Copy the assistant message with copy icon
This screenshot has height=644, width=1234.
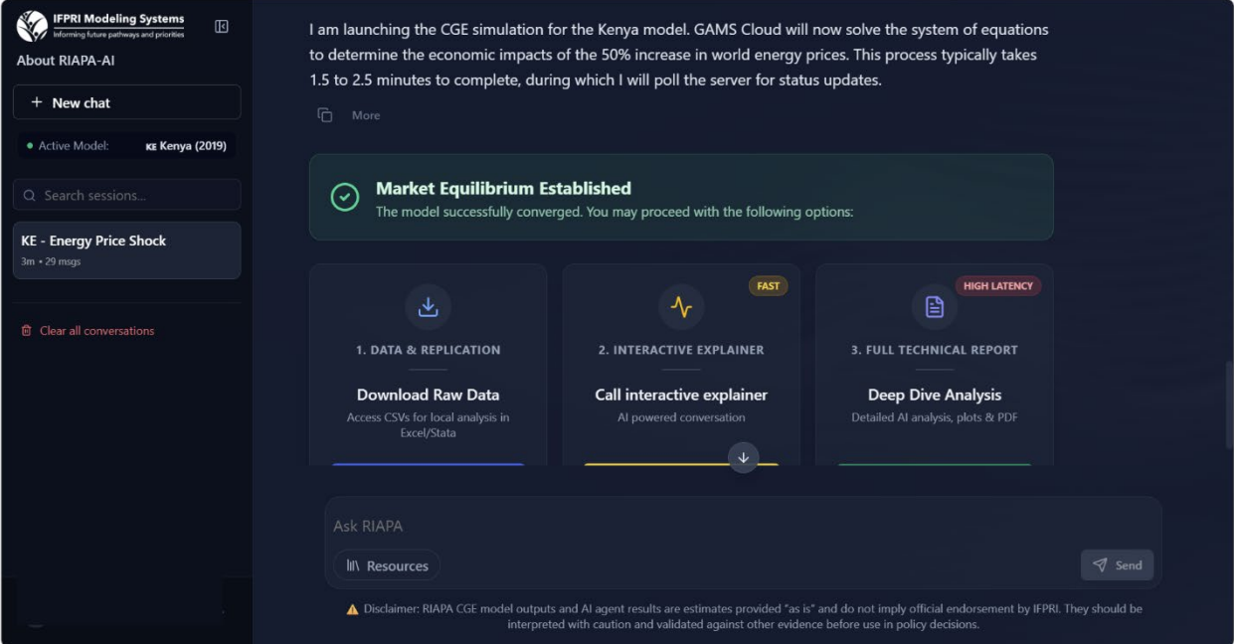point(325,115)
